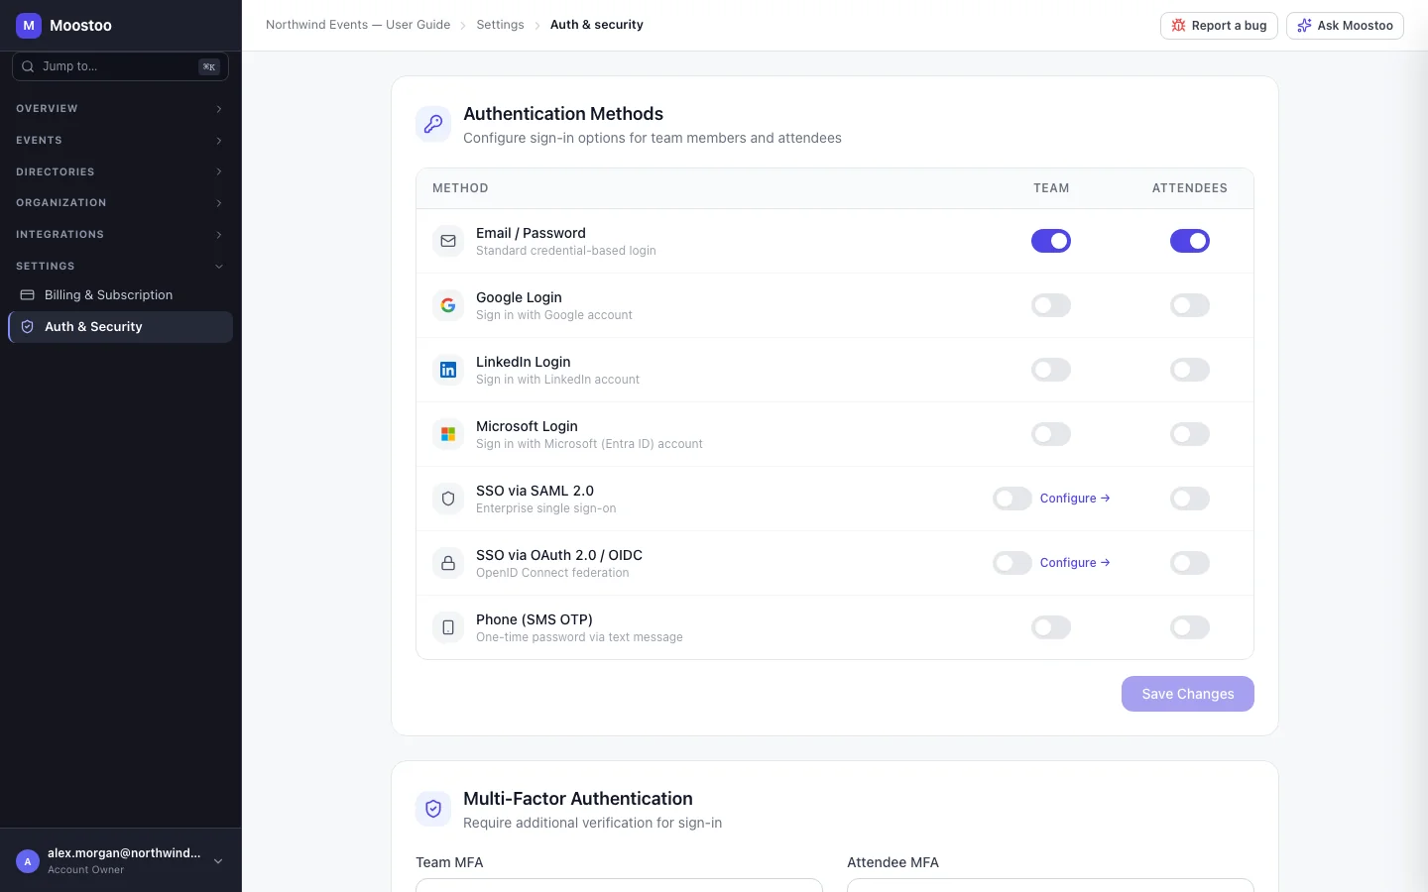
Task: Open Billing & Subscription settings page
Action: [120, 295]
